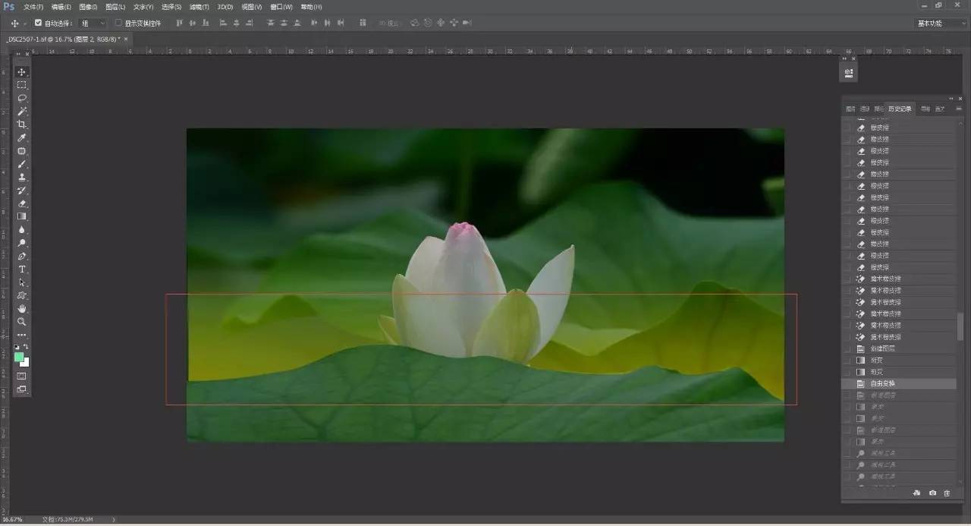Delete current history state via trash icon
This screenshot has height=526, width=971.
tap(947, 493)
